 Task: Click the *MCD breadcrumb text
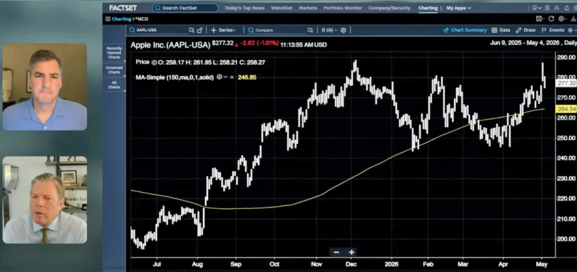(x=142, y=19)
